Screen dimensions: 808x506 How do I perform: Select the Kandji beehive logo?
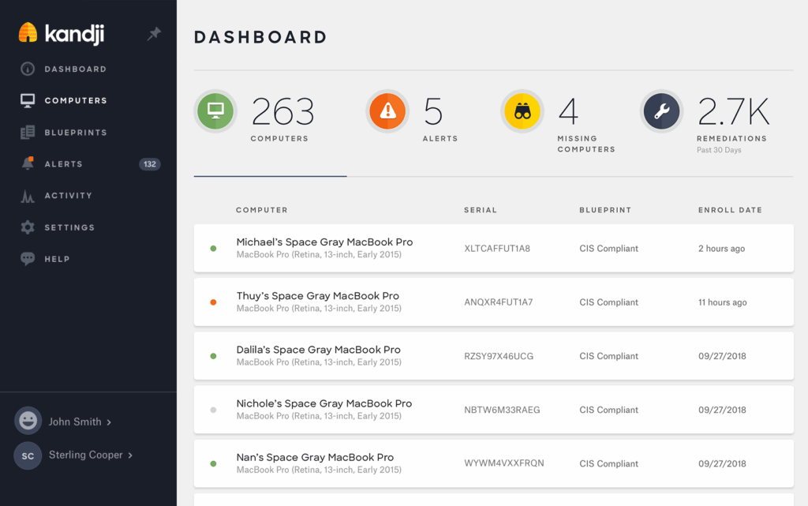point(27,32)
